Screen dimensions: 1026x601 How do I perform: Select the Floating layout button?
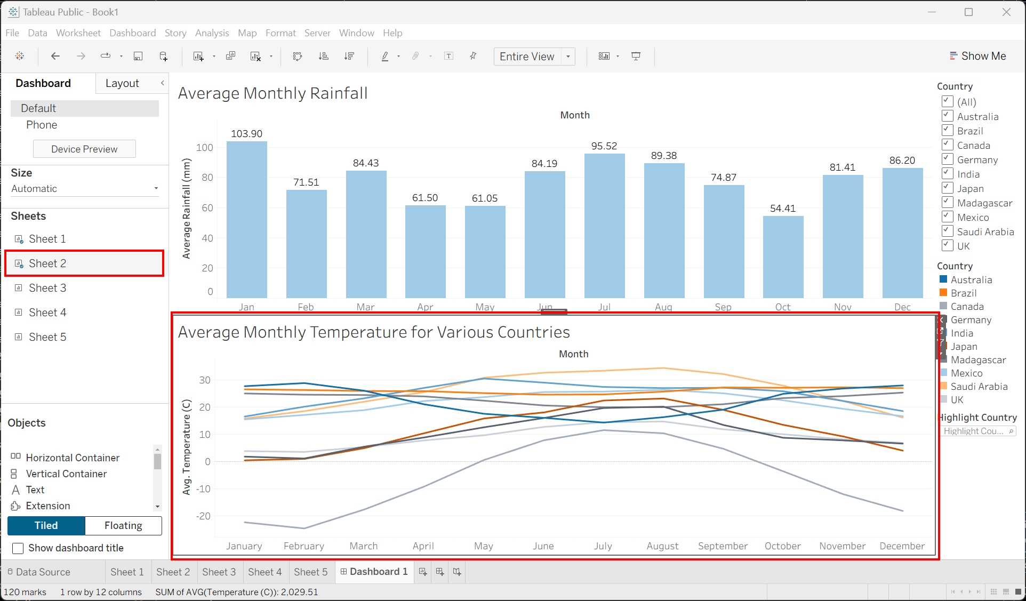coord(123,525)
